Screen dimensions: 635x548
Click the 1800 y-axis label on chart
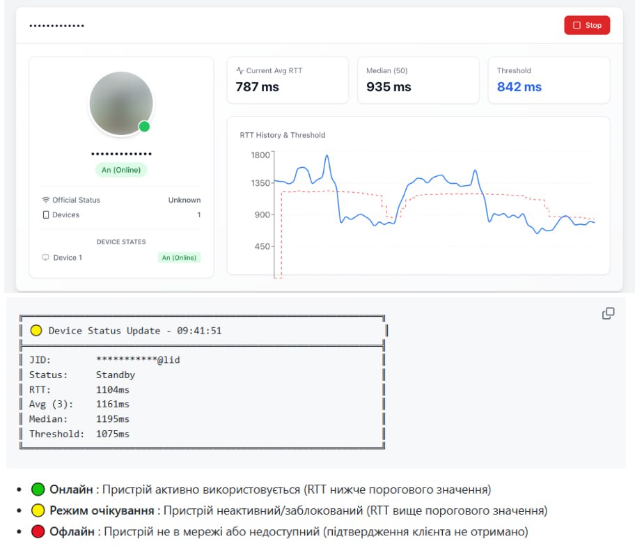click(260, 155)
